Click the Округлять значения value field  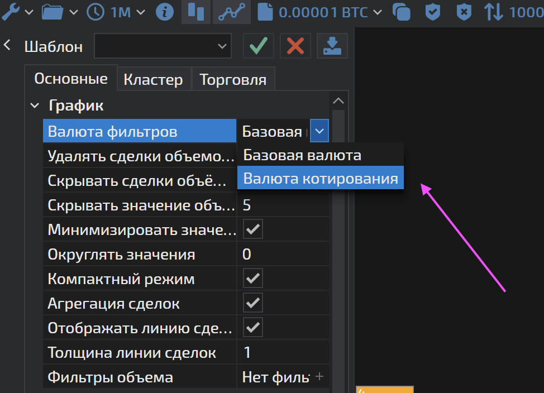tap(282, 255)
